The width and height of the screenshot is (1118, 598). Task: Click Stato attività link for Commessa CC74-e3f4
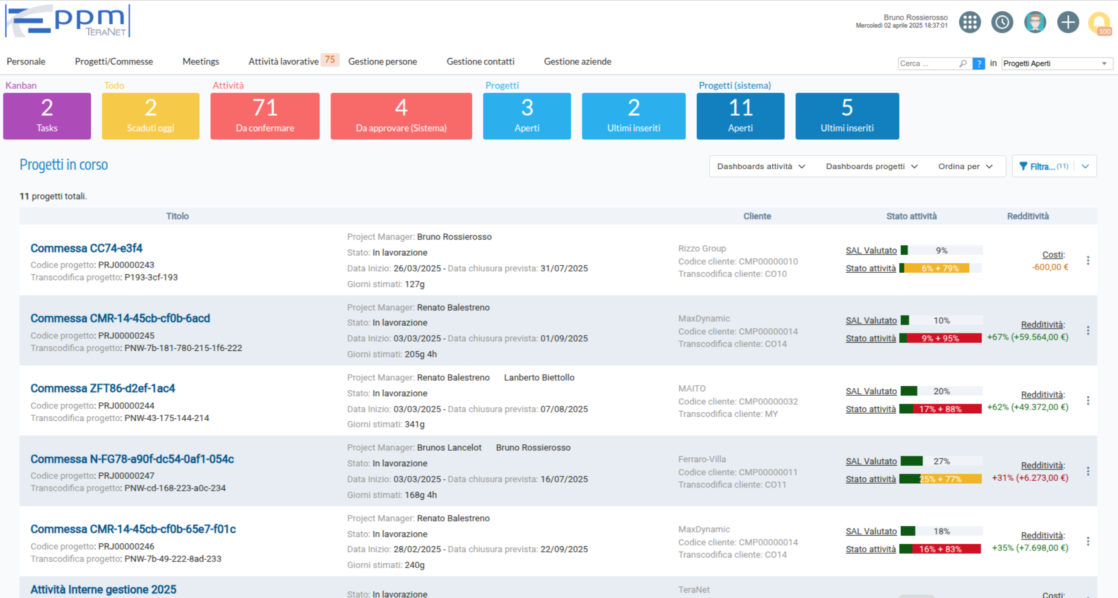[x=870, y=268]
